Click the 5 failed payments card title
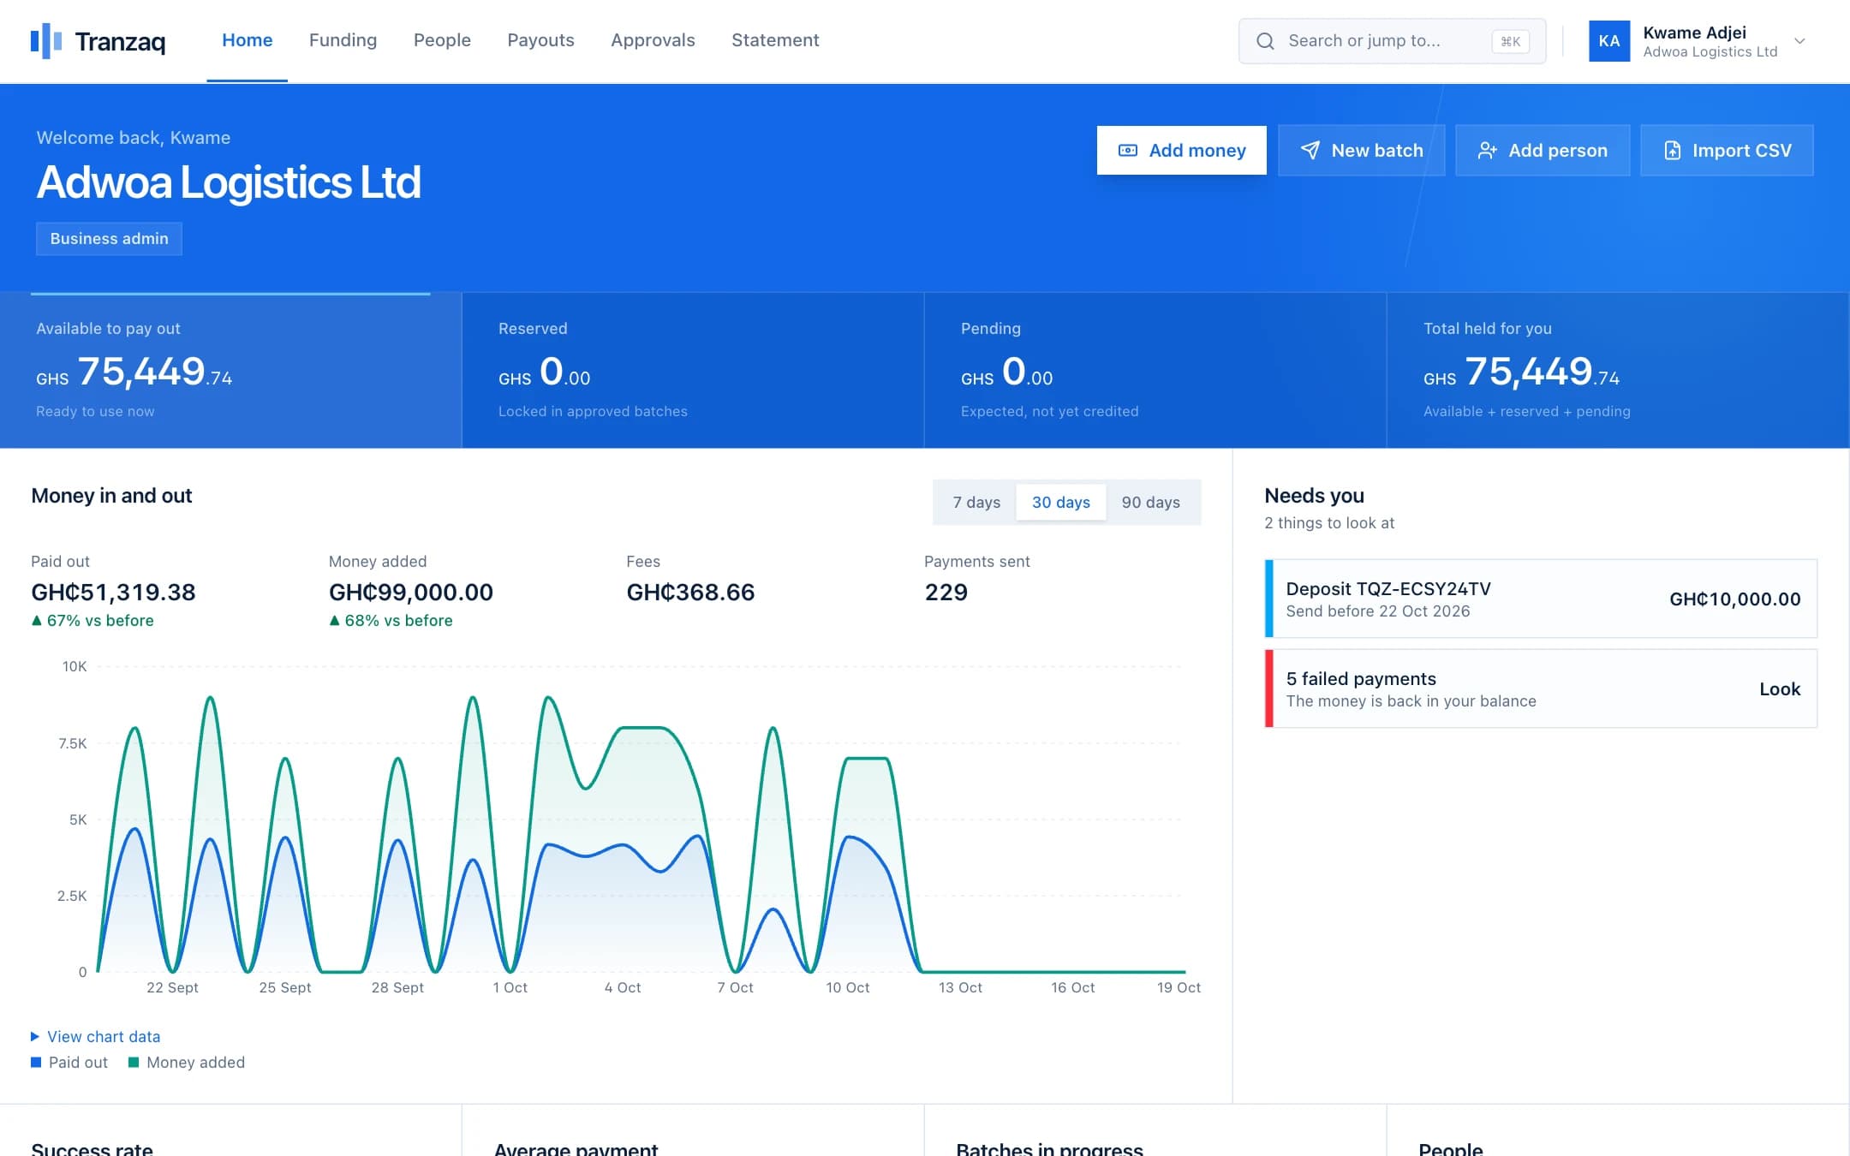Screen dimensions: 1850x1156 tap(1361, 679)
